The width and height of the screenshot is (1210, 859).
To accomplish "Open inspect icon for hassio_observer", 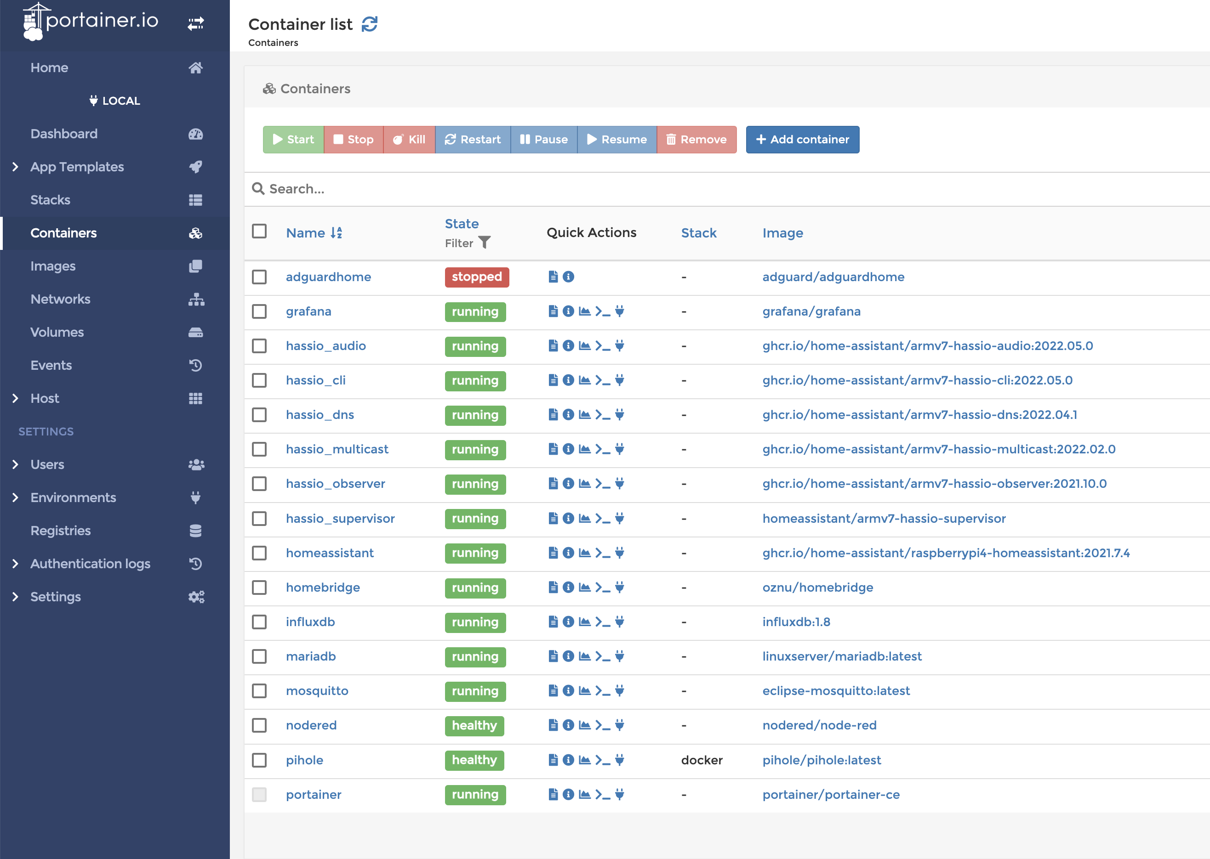I will click(569, 483).
